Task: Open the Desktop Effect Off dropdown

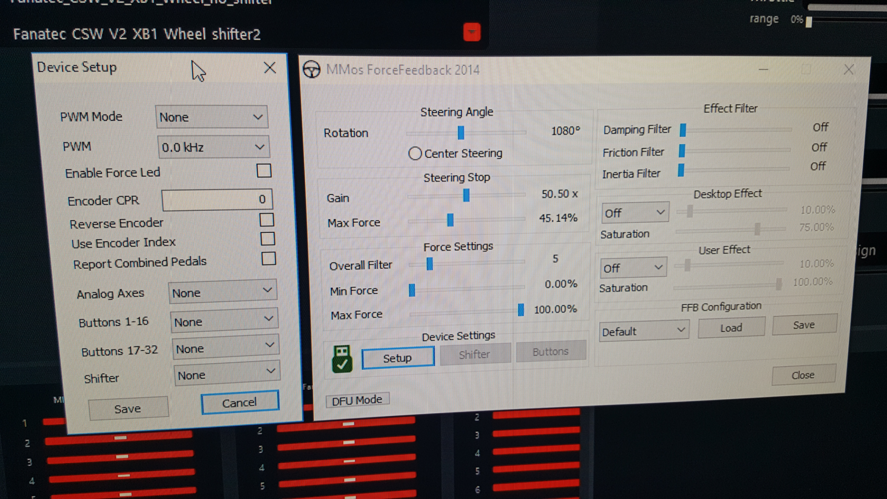Action: [x=635, y=213]
